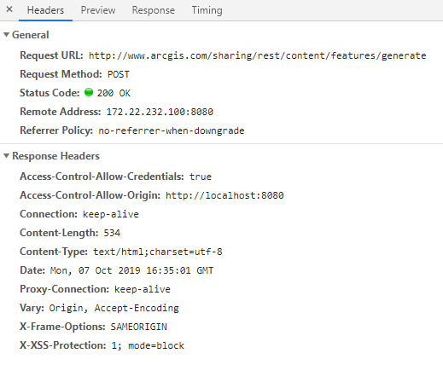Screen dimensions: 443x365
Task: Collapse the Response Headers section triangle
Action: coord(6,156)
